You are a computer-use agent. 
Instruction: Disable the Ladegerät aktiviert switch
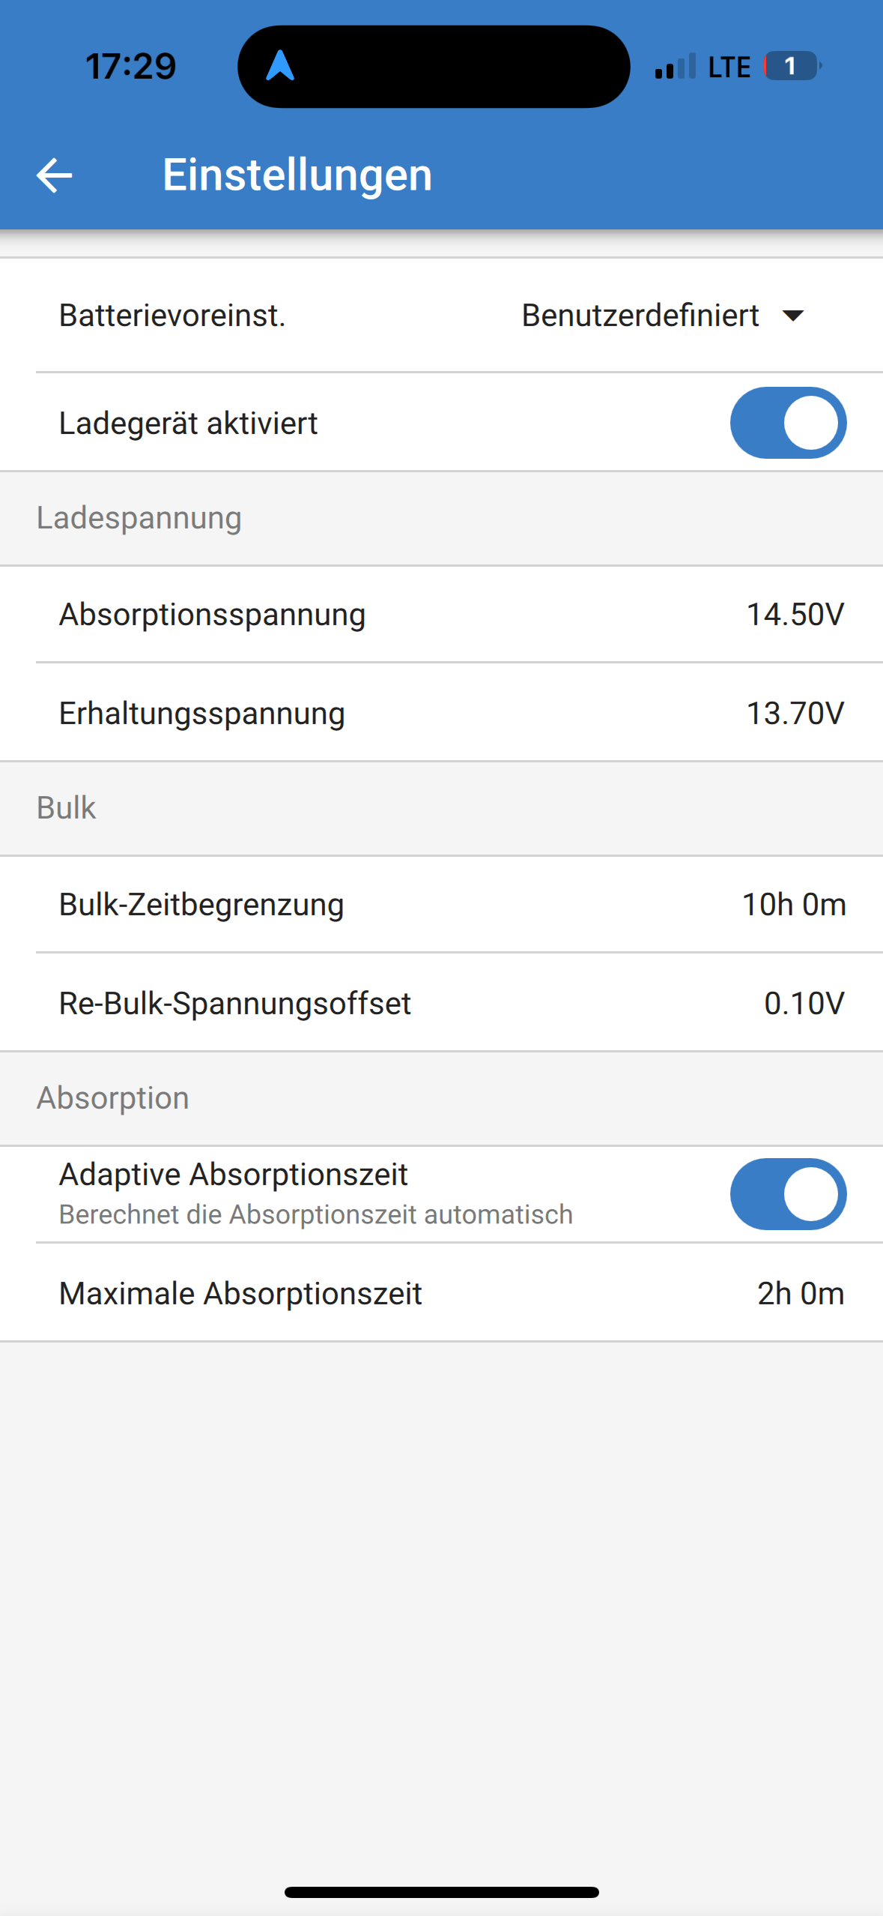(788, 423)
